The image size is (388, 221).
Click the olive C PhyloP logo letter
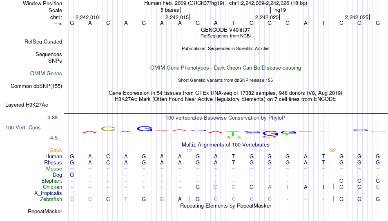coord(108,129)
